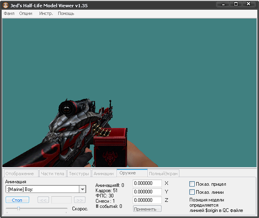The width and height of the screenshot is (259, 218).
Task: Step to next frame with >> button
Action: pyautogui.click(x=80, y=200)
